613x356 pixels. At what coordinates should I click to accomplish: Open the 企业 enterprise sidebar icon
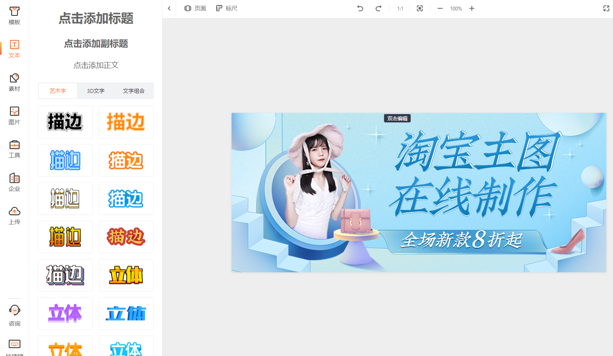point(14,182)
